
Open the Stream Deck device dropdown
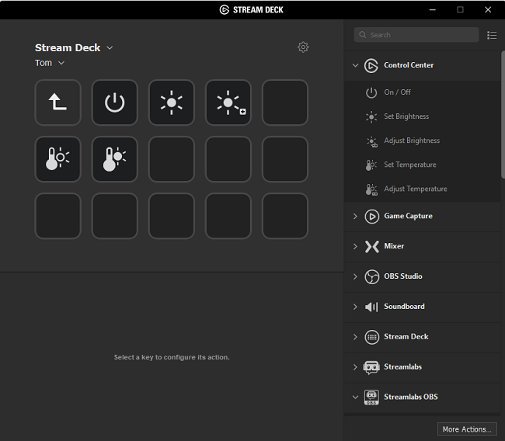click(110, 47)
